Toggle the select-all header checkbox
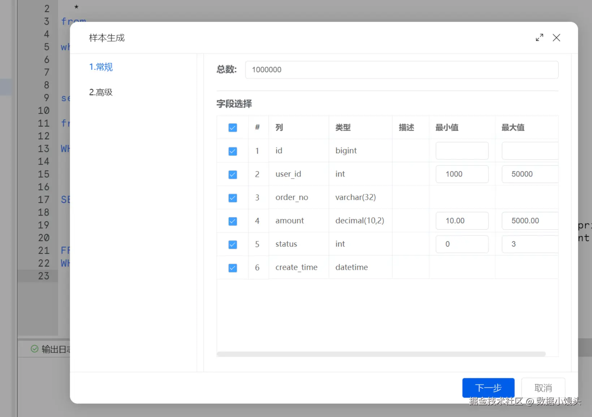Screen dimensions: 592x417 pos(233,128)
